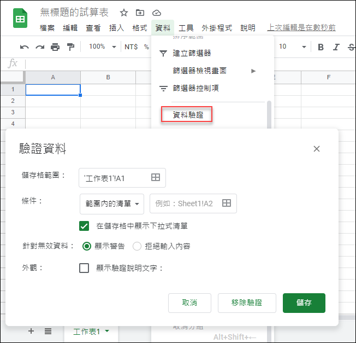
Task: Open the 編輯 menu
Action: [x=70, y=28]
